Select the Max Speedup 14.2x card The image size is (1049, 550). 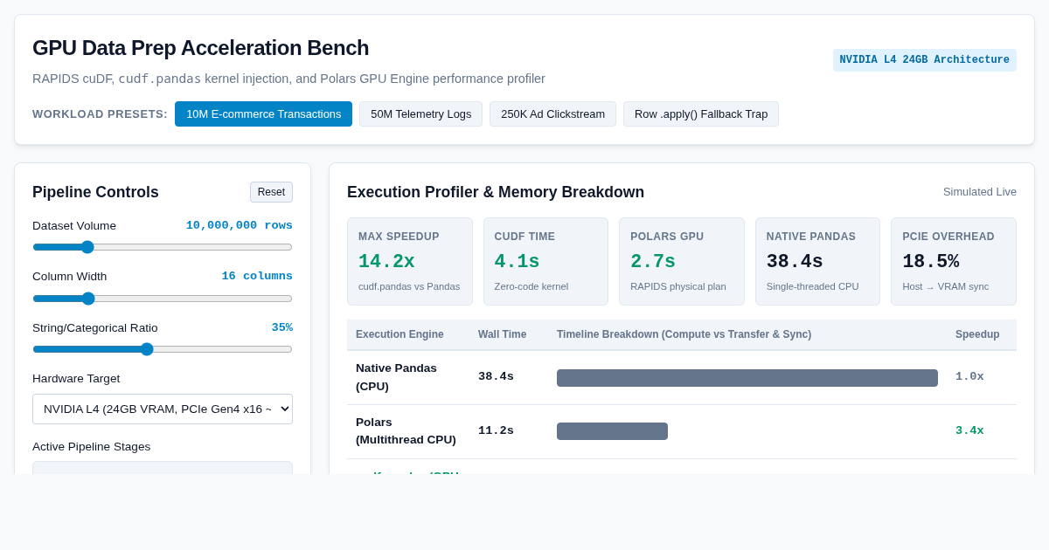pyautogui.click(x=410, y=261)
